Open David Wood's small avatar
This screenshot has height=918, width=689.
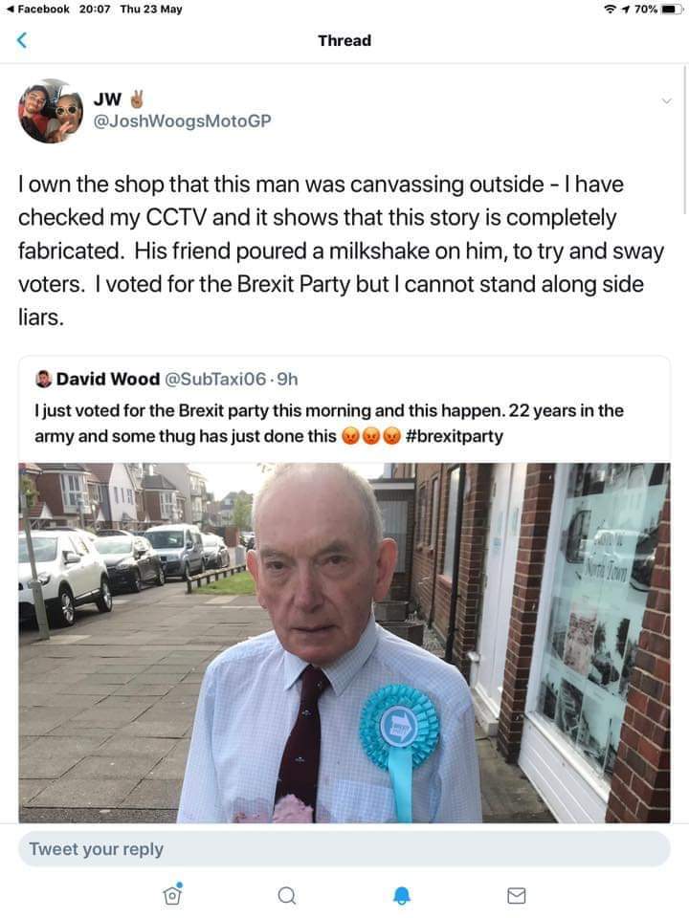(x=43, y=379)
